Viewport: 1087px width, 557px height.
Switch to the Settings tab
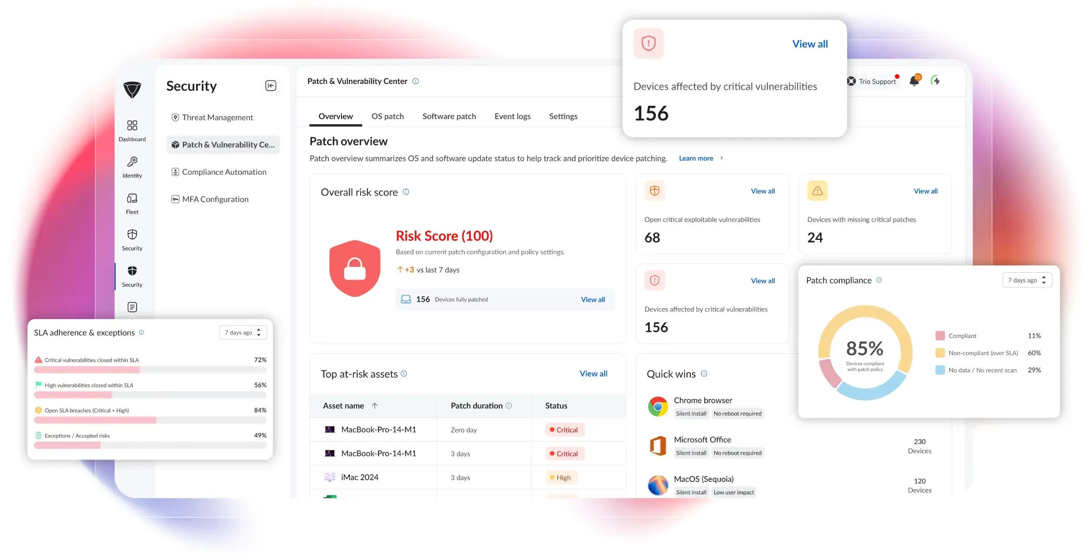point(563,116)
